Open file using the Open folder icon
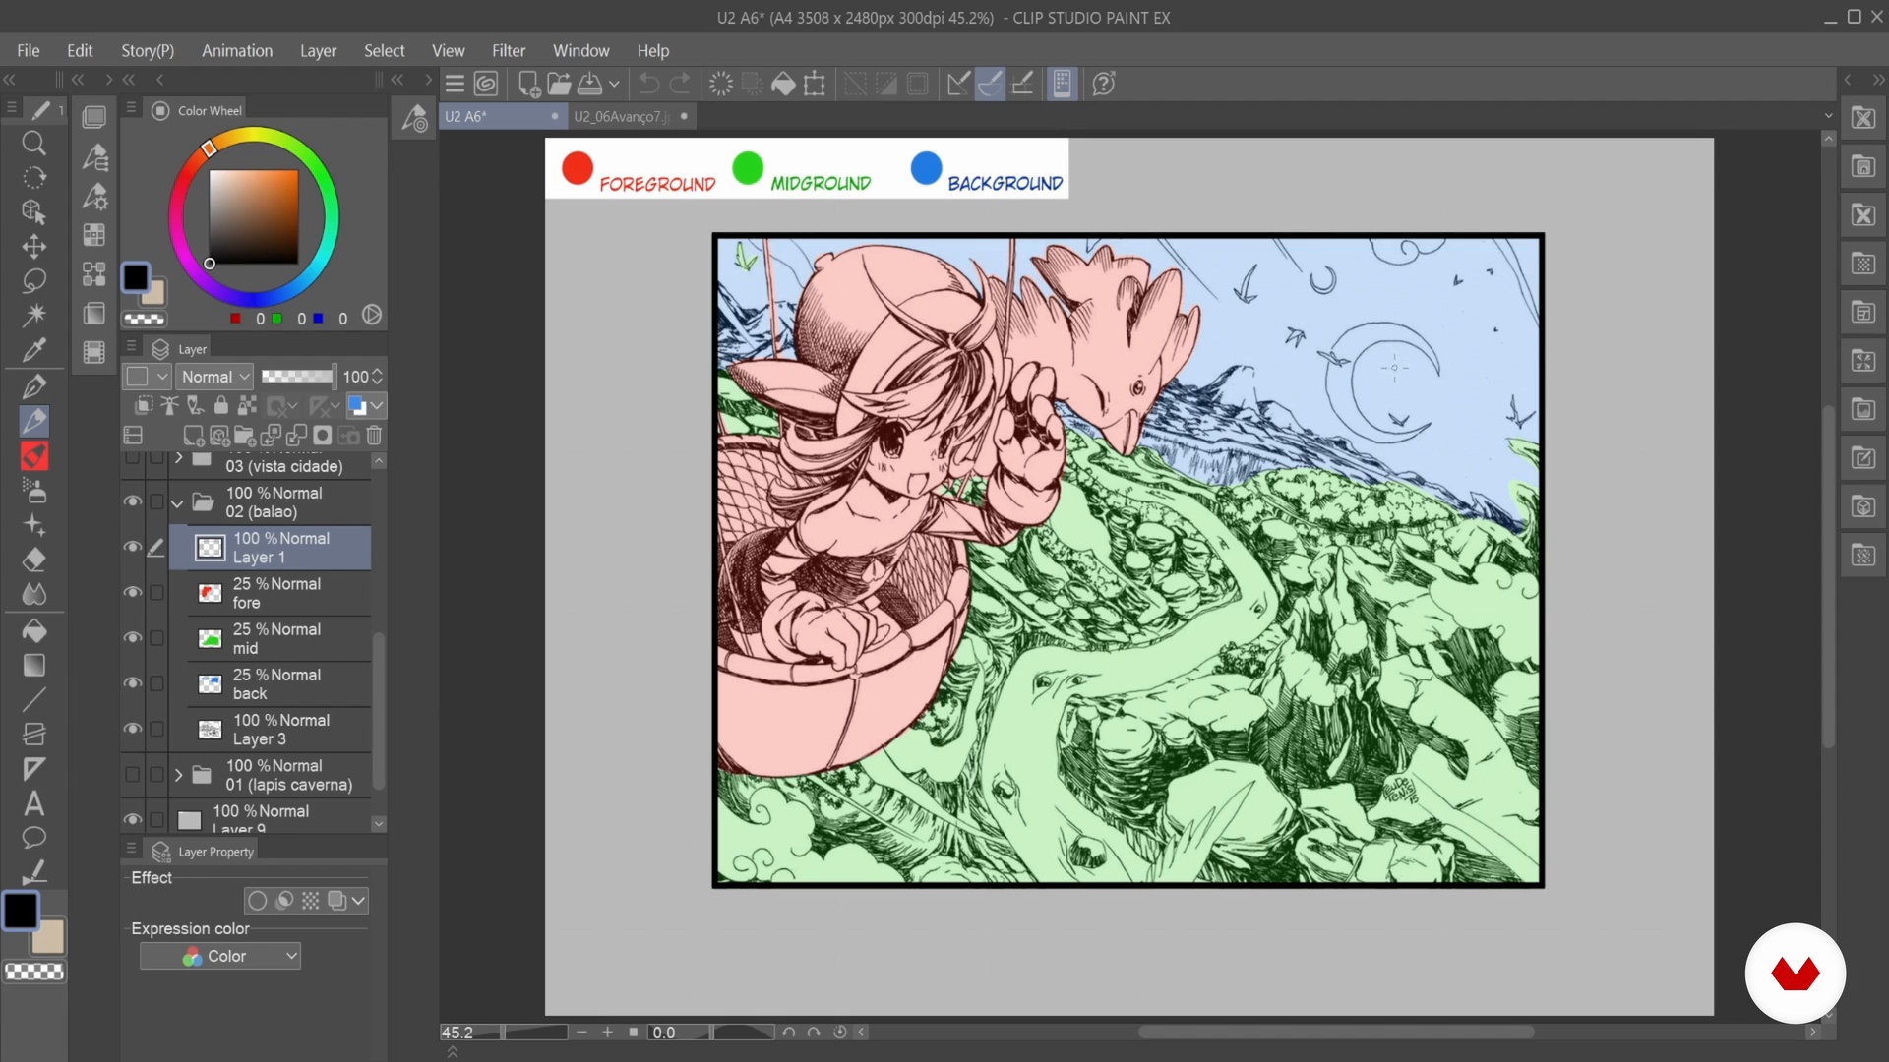1889x1062 pixels. click(x=559, y=84)
